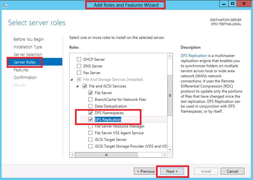Select Data Deduplication role label
The image size is (253, 180).
111,106
